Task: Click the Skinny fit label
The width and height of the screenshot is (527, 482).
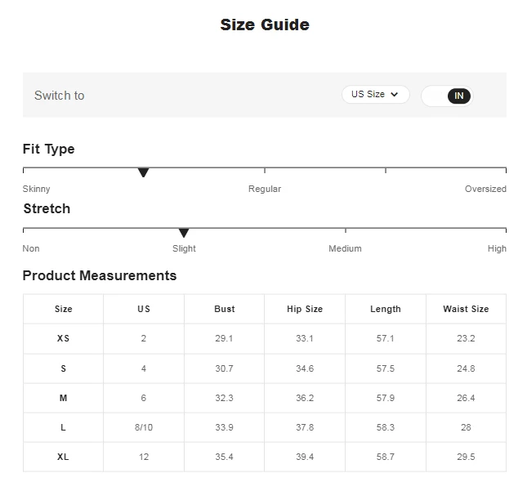Action: 36,189
